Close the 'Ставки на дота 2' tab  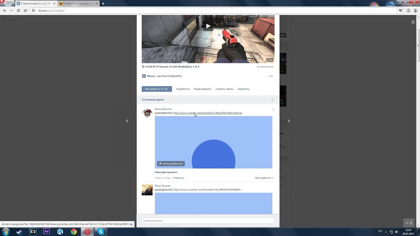(x=54, y=4)
